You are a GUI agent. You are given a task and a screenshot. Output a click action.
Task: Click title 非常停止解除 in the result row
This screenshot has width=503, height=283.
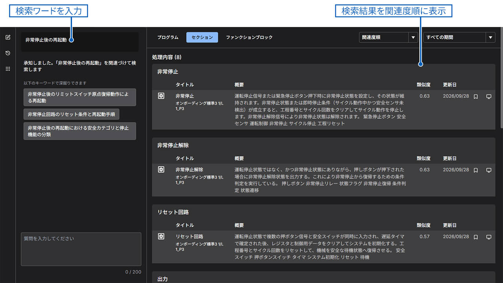tap(189, 169)
